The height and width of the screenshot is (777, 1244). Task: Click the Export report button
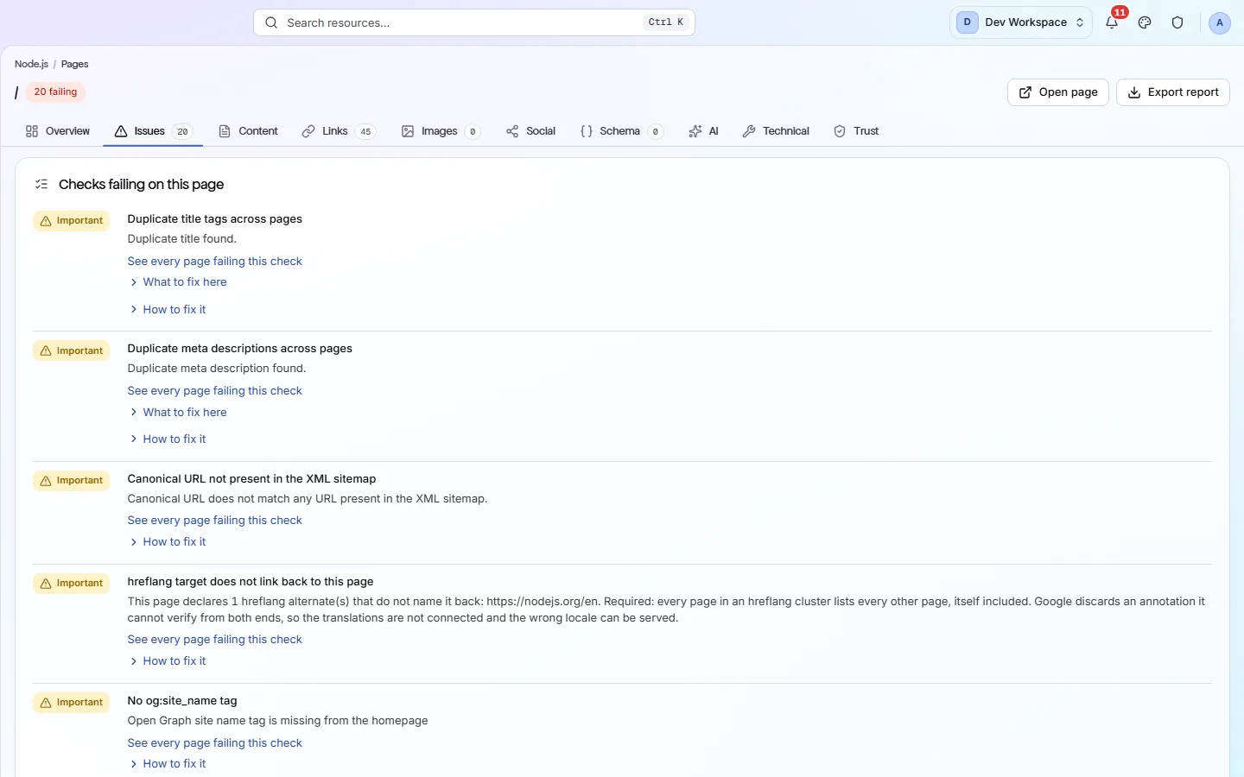1173,92
